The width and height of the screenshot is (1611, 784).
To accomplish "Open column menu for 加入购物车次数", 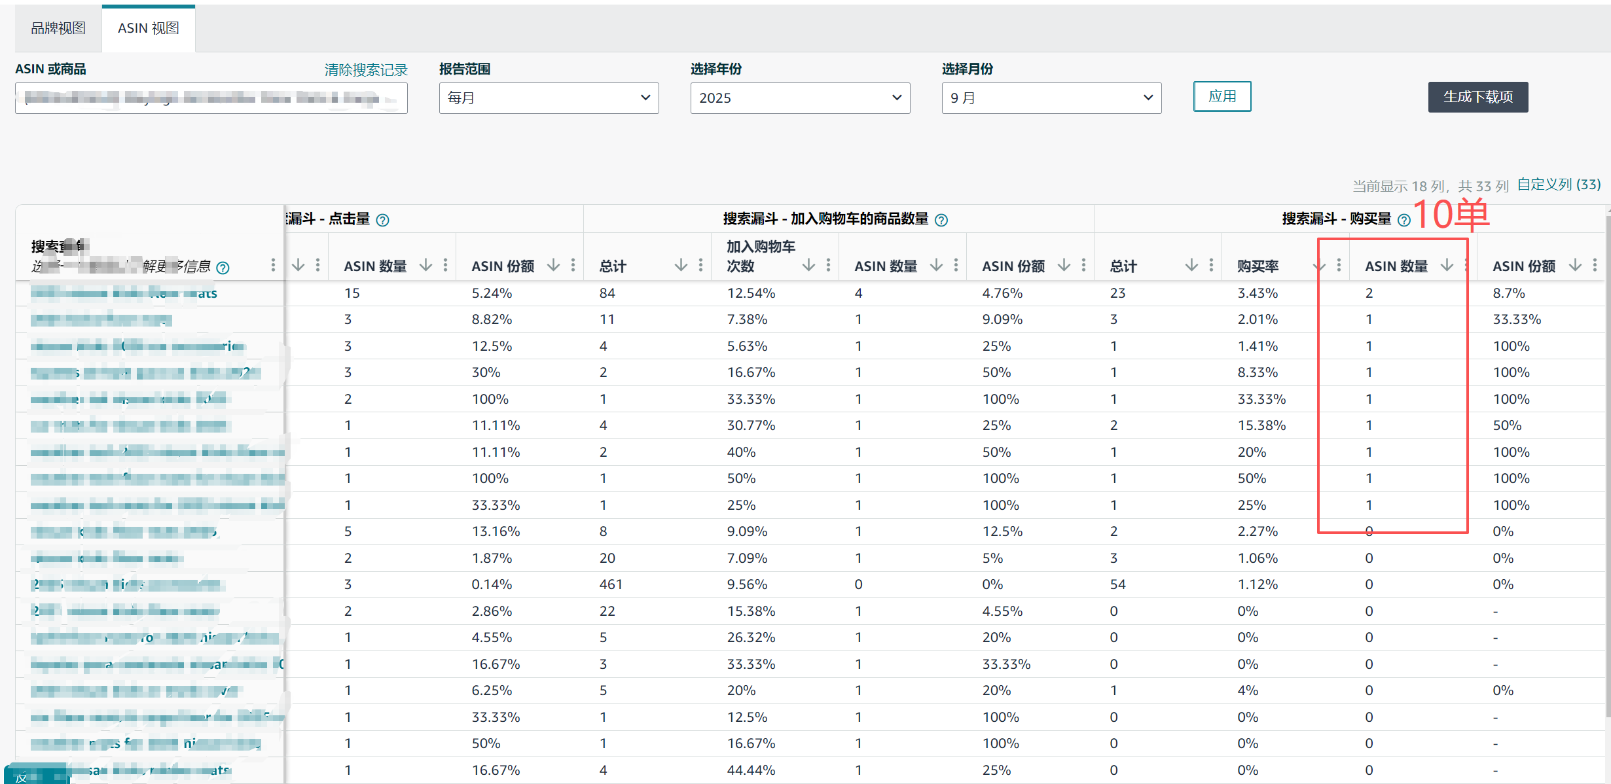I will coord(828,265).
